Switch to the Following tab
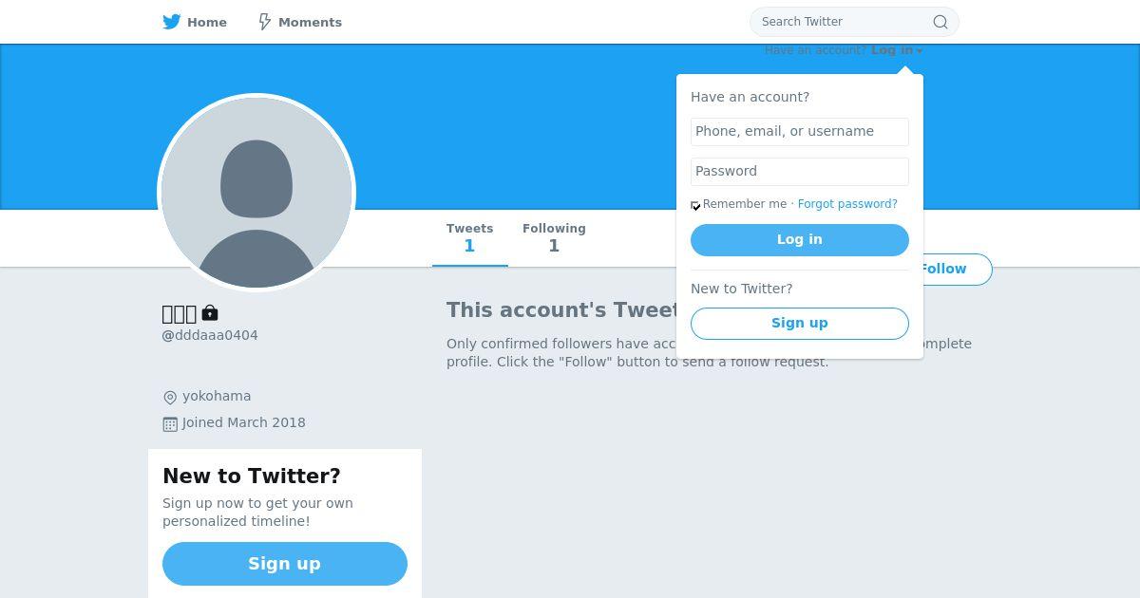 click(x=554, y=238)
